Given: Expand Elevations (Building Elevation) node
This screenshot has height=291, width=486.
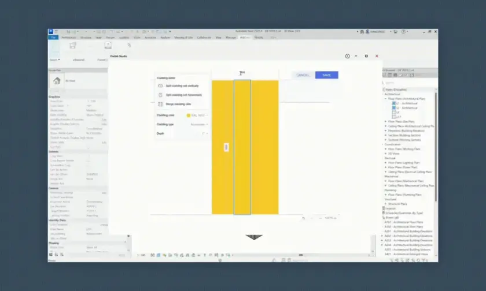Looking at the screenshot, I should pos(386,131).
